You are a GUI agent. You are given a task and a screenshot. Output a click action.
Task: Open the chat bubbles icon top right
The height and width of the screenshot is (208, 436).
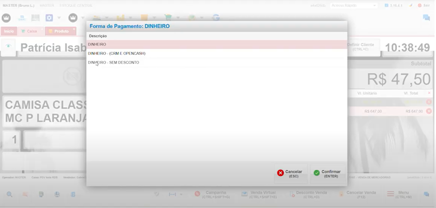[x=426, y=18]
